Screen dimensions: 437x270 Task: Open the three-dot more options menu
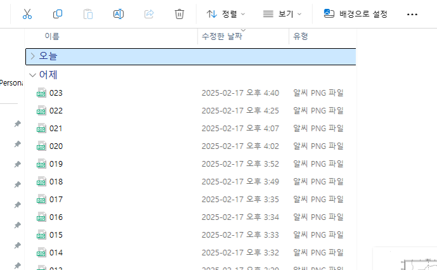click(412, 14)
